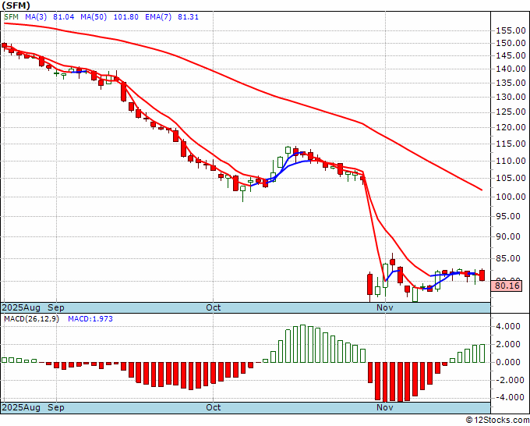Click the (SFM) ticker title
This screenshot has width=530, height=426.
16,5
